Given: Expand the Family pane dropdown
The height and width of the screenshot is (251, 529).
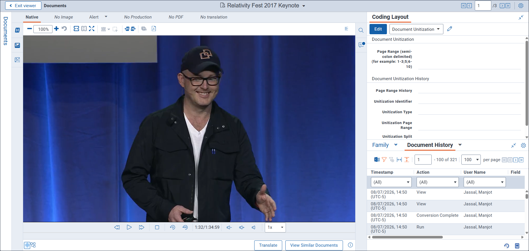Looking at the screenshot, I should (x=396, y=145).
